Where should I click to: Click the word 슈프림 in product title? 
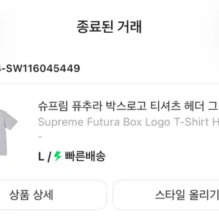click(53, 106)
